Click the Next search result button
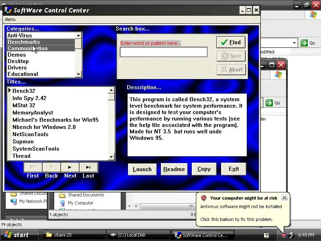This screenshot has width=321, height=241. click(x=231, y=56)
